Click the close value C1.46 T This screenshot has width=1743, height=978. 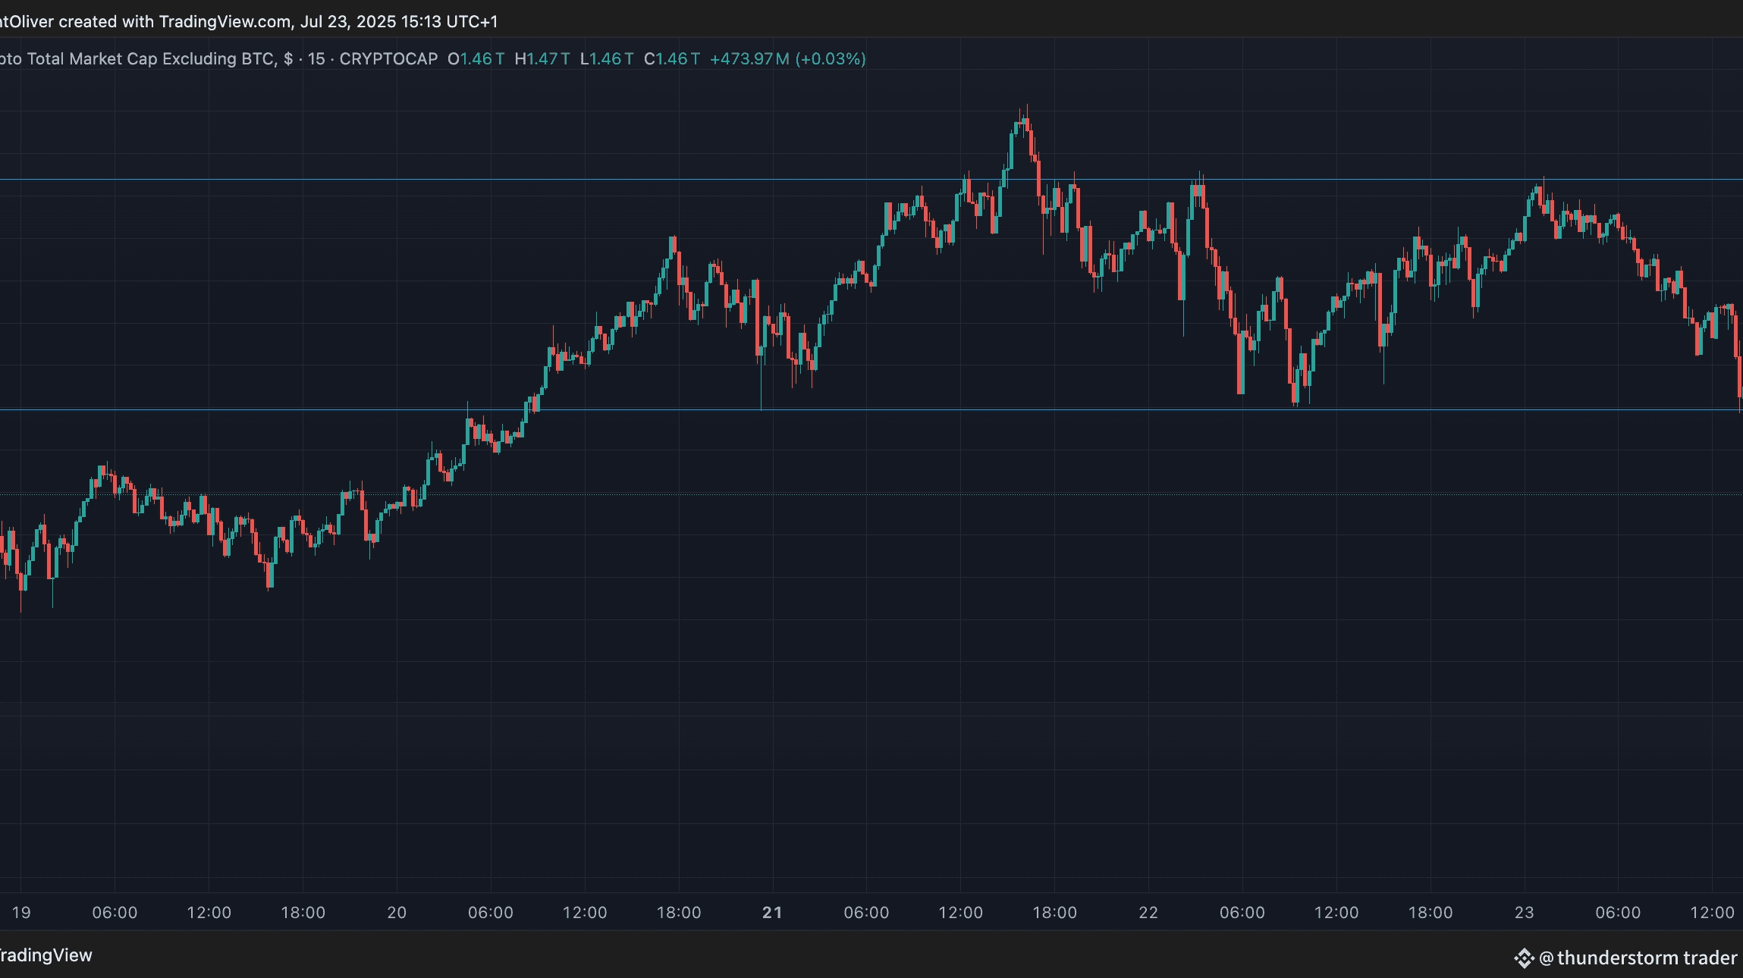[671, 59]
